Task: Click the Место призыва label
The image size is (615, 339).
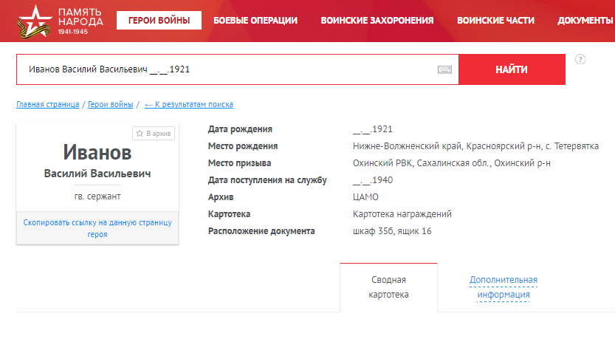Action: tap(239, 162)
